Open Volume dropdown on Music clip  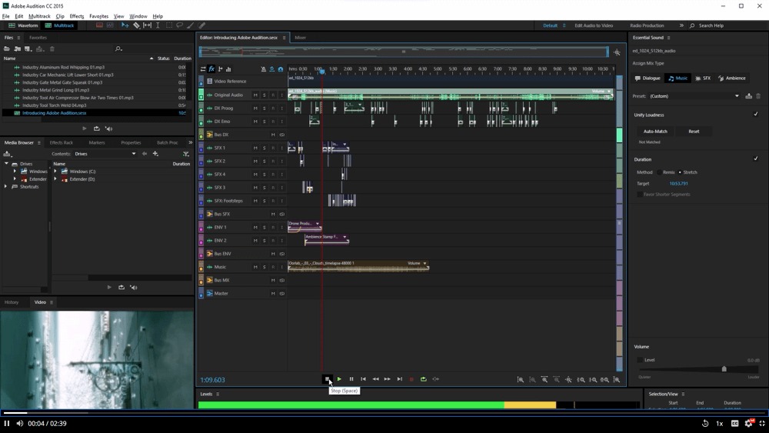point(424,263)
